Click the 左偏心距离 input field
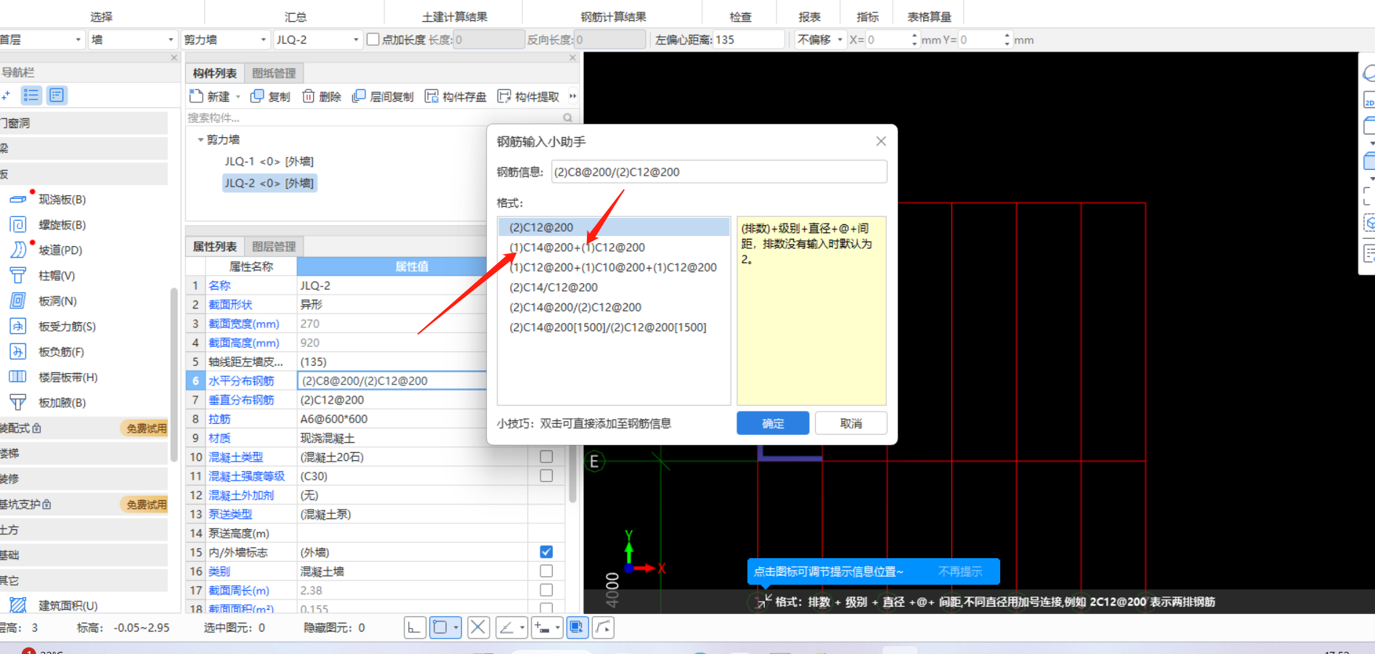 click(748, 39)
